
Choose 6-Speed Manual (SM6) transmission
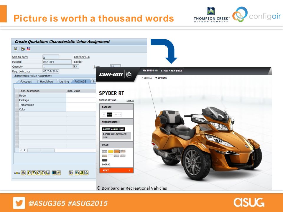point(113,129)
